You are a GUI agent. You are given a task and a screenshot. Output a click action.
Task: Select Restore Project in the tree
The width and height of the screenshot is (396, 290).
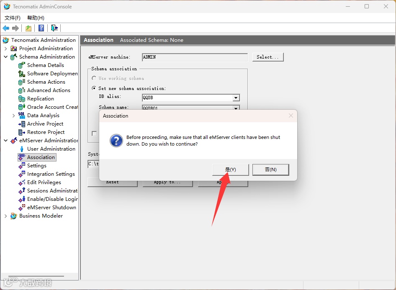pyautogui.click(x=46, y=132)
